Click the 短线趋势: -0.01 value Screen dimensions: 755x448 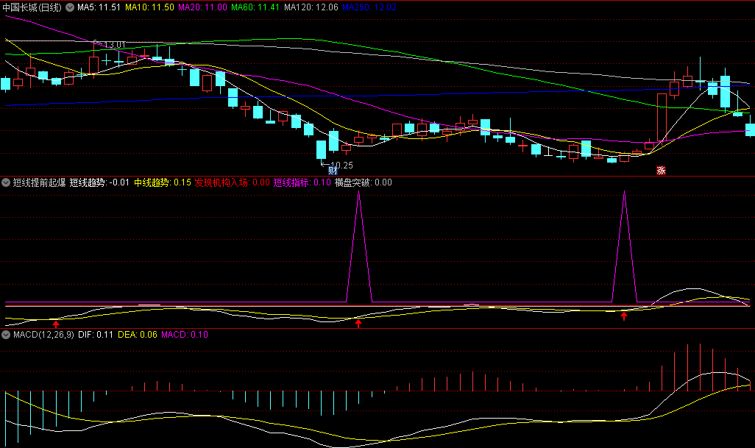99,182
